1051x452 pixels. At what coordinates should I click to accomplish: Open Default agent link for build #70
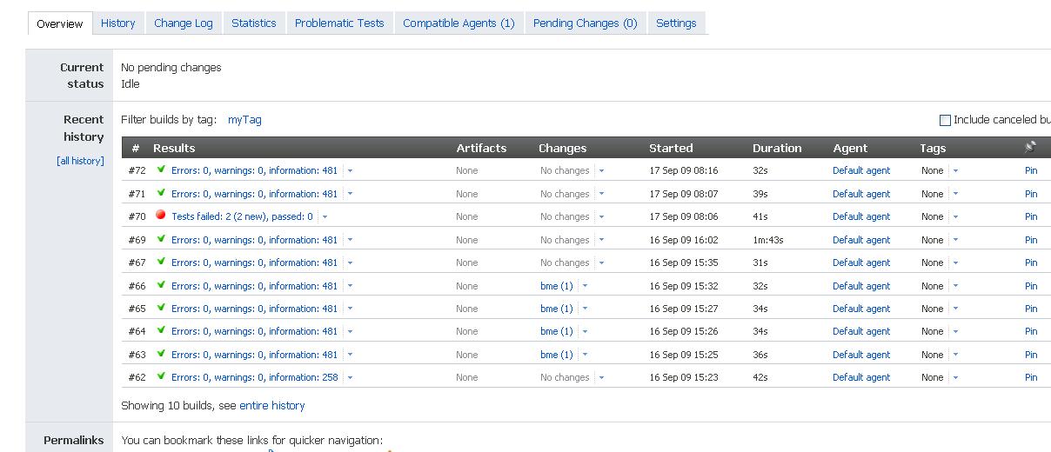coord(861,216)
